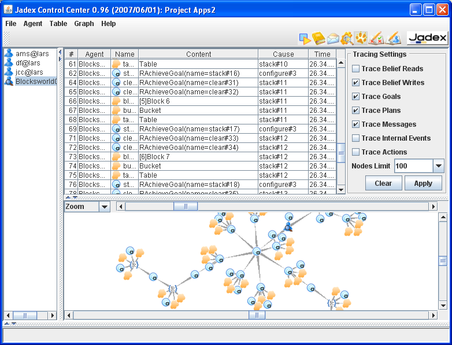This screenshot has width=452, height=345.
Task: Enable Trace Actions
Action: click(355, 152)
